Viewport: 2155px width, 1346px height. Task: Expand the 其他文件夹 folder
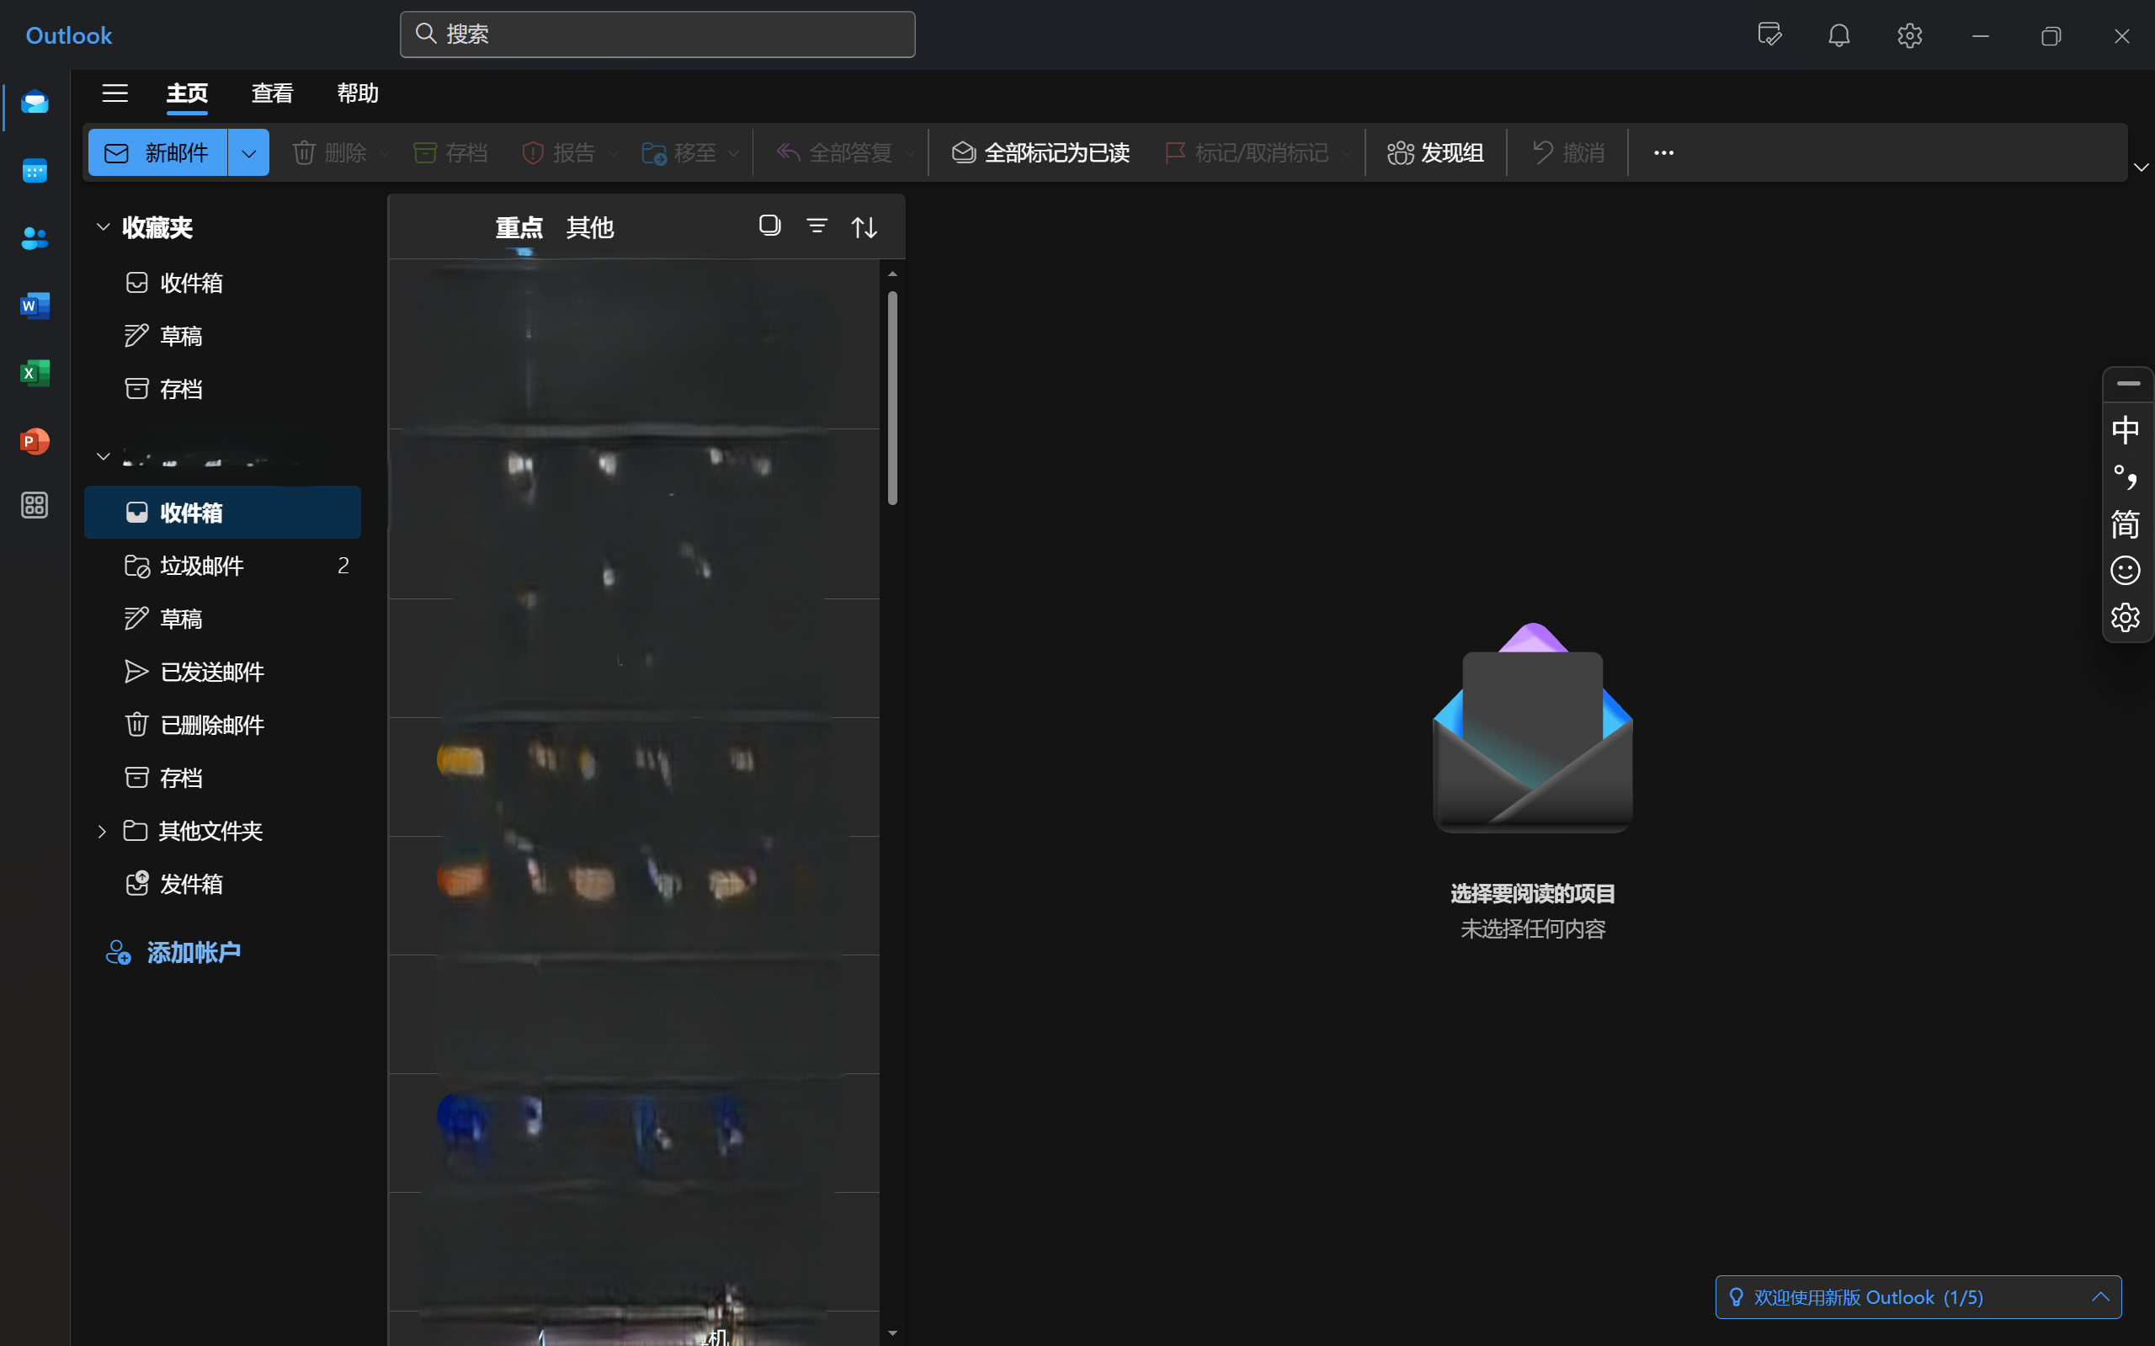click(102, 831)
